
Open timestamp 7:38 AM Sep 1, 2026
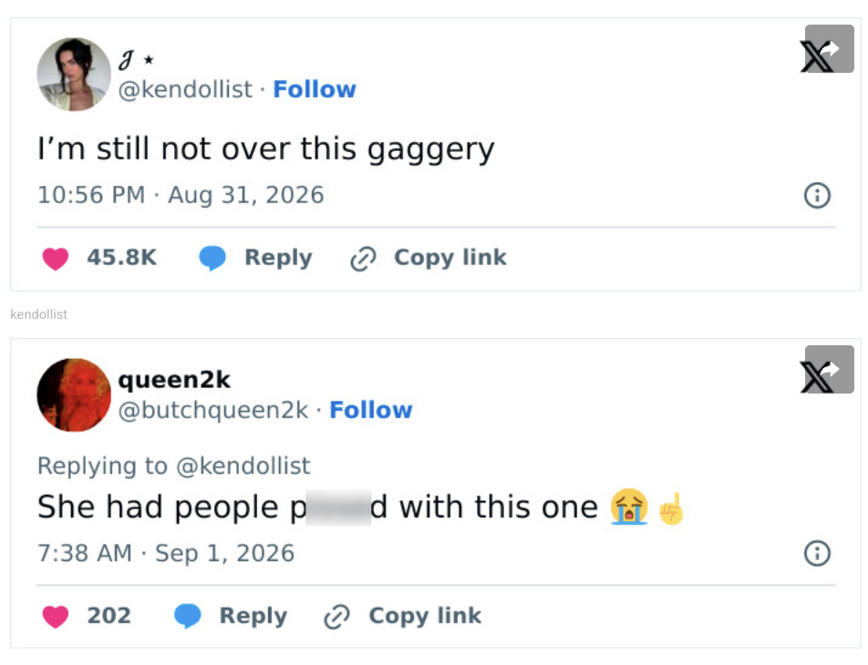click(166, 553)
